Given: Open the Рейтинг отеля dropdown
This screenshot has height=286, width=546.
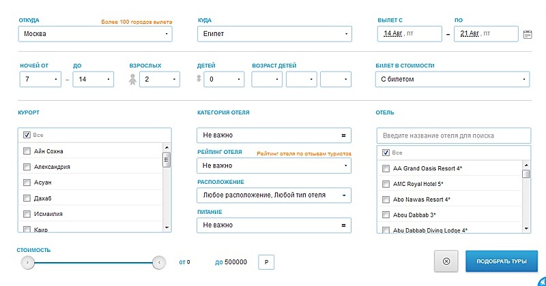Looking at the screenshot, I should click(274, 165).
